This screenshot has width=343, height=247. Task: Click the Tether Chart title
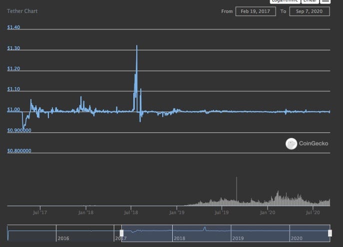[x=22, y=11]
